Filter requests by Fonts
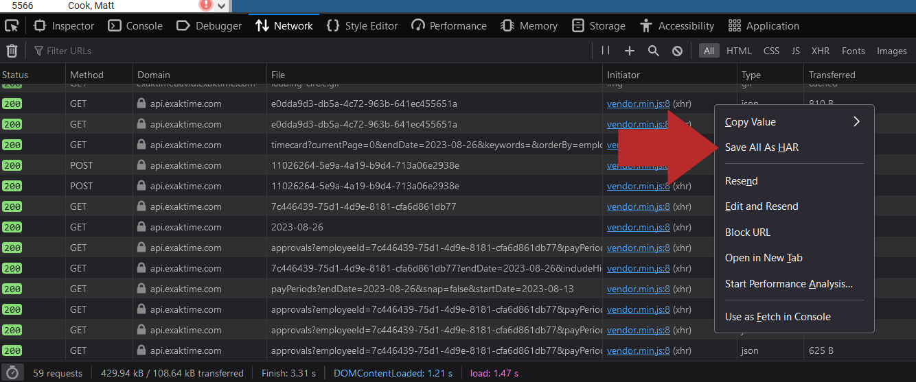 pos(854,51)
